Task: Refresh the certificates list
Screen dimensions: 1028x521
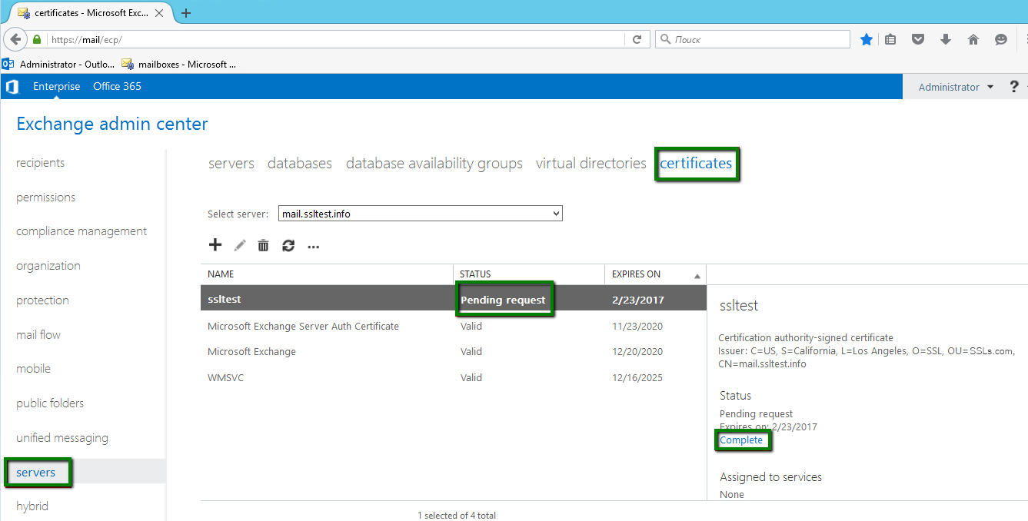Action: click(288, 245)
